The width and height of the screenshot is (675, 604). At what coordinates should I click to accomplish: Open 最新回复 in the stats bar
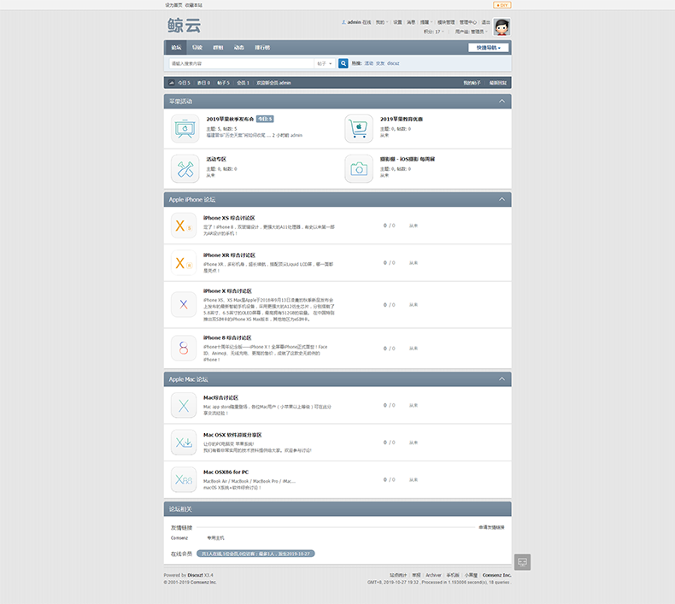click(497, 83)
